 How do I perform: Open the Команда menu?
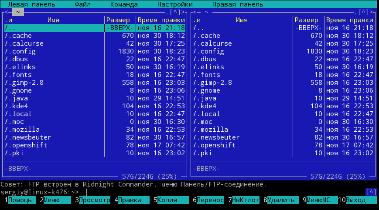pyautogui.click(x=124, y=4)
